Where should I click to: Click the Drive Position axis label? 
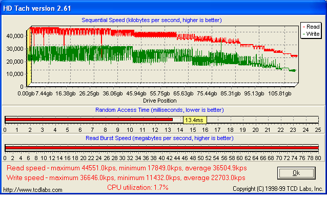tap(160, 101)
